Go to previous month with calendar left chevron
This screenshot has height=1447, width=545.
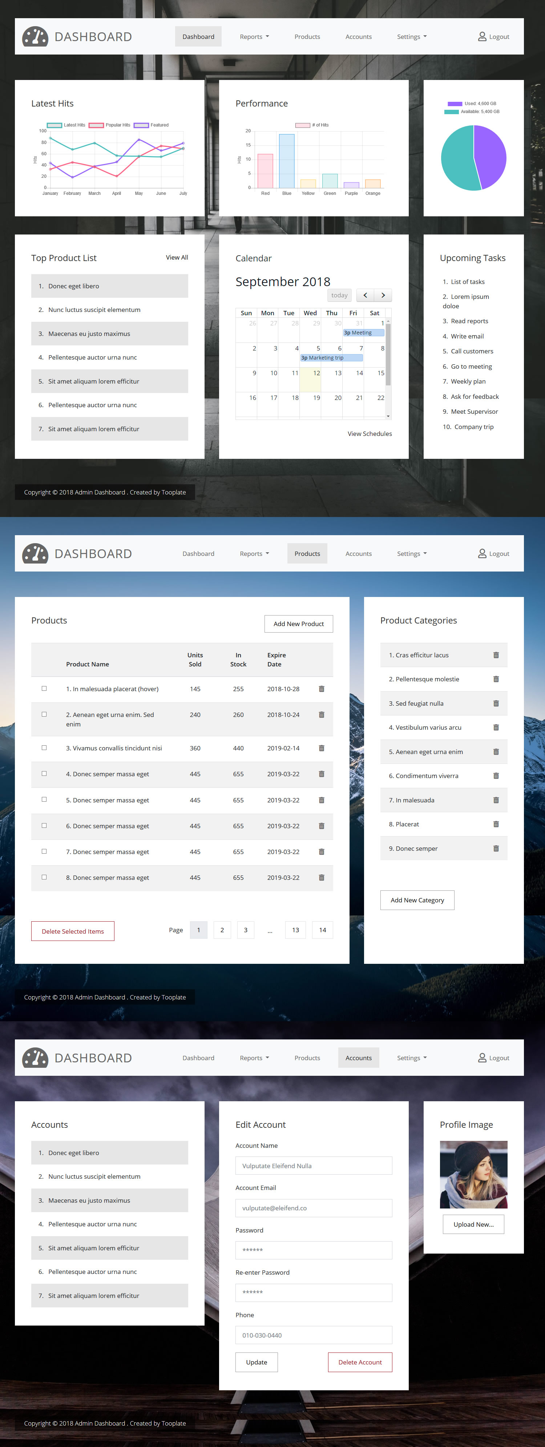pyautogui.click(x=366, y=295)
